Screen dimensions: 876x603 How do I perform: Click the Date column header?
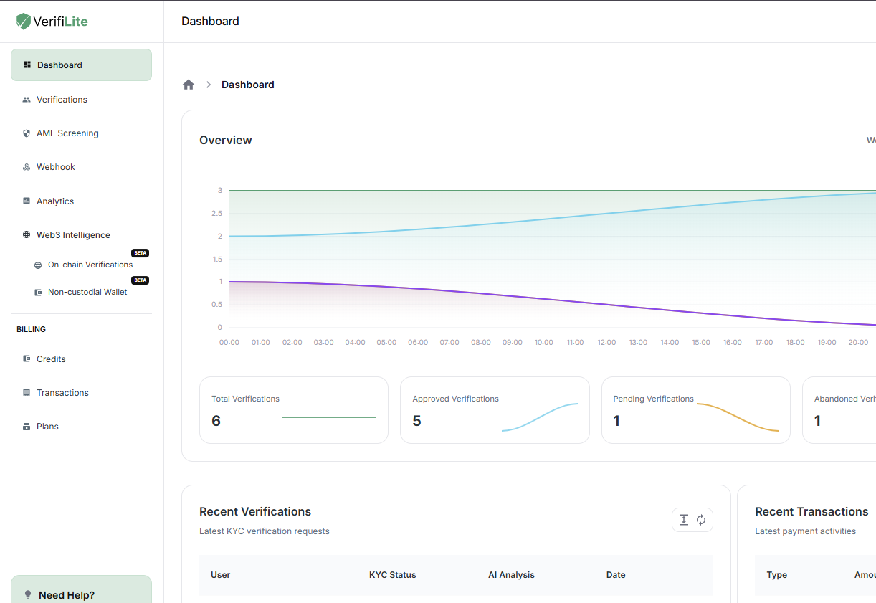pos(616,575)
